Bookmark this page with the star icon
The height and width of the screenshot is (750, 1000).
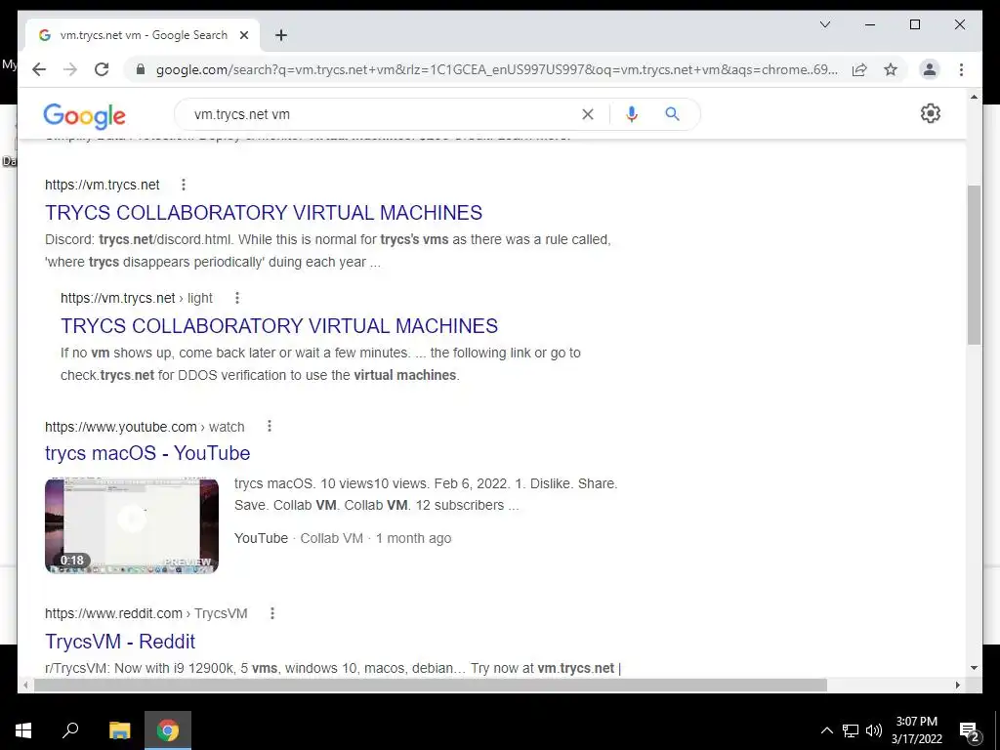click(x=891, y=69)
